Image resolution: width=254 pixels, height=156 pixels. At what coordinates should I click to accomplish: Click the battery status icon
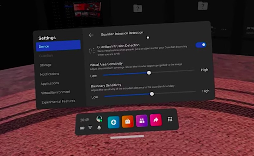point(82,128)
